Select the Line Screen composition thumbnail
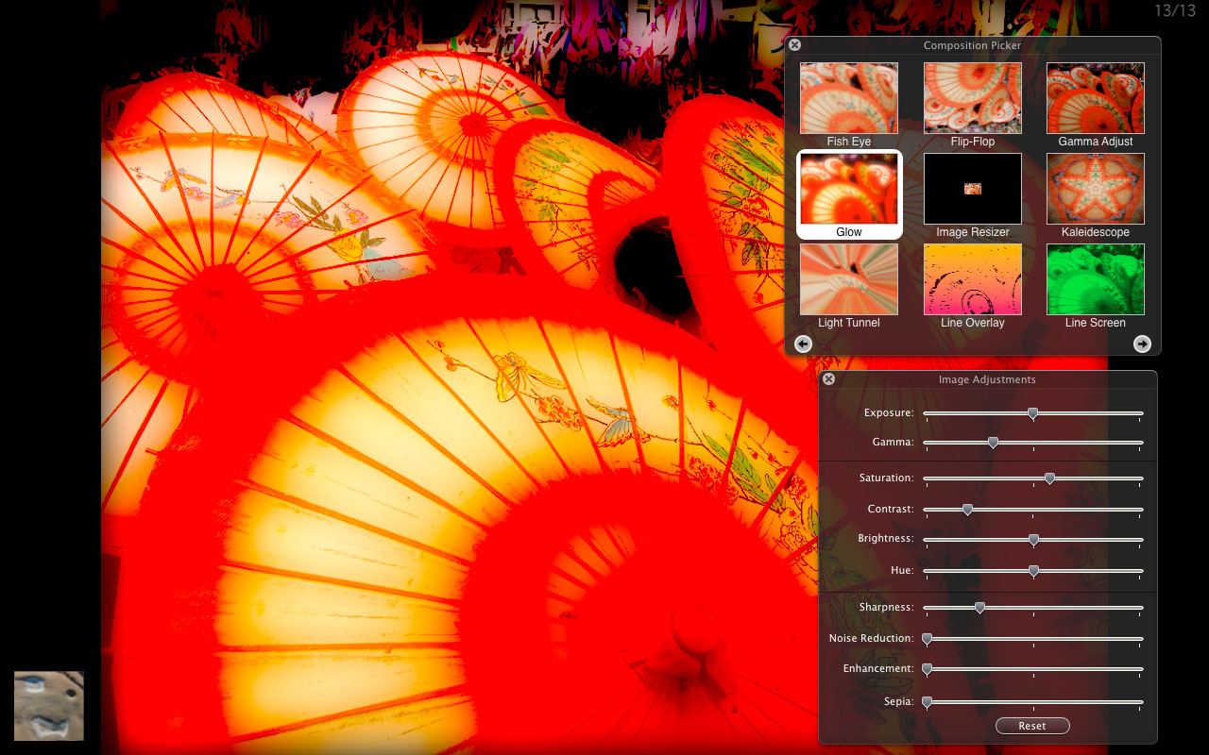Viewport: 1209px width, 755px height. coord(1096,279)
